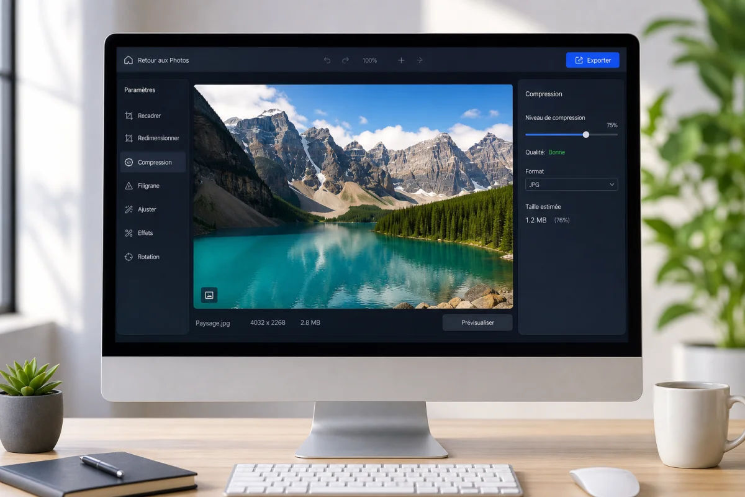This screenshot has height=497, width=745.
Task: Click the blue Exporter button
Action: [x=592, y=60]
